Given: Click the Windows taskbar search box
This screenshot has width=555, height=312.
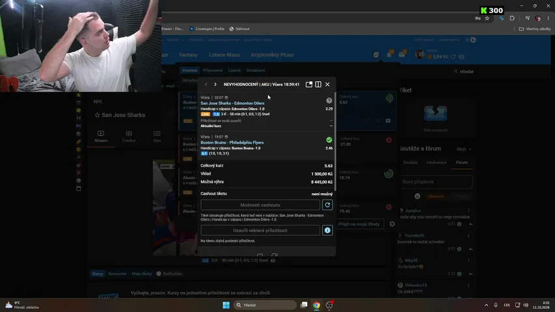Looking at the screenshot, I should (265, 305).
